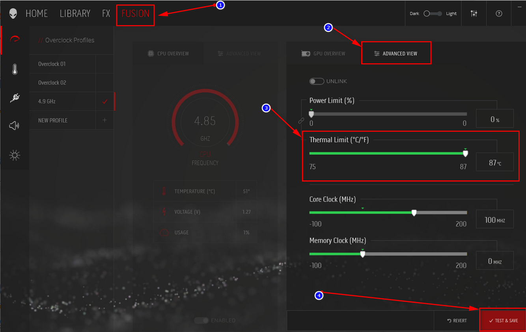Switch to the FX tab
The height and width of the screenshot is (332, 526).
(106, 13)
